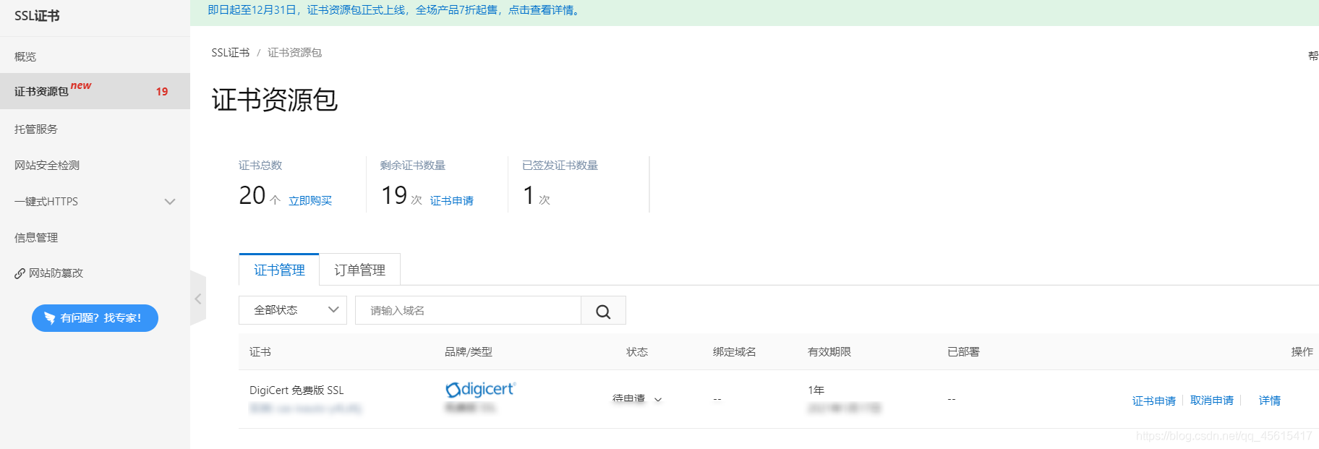Click the 已部署 column header

963,352
